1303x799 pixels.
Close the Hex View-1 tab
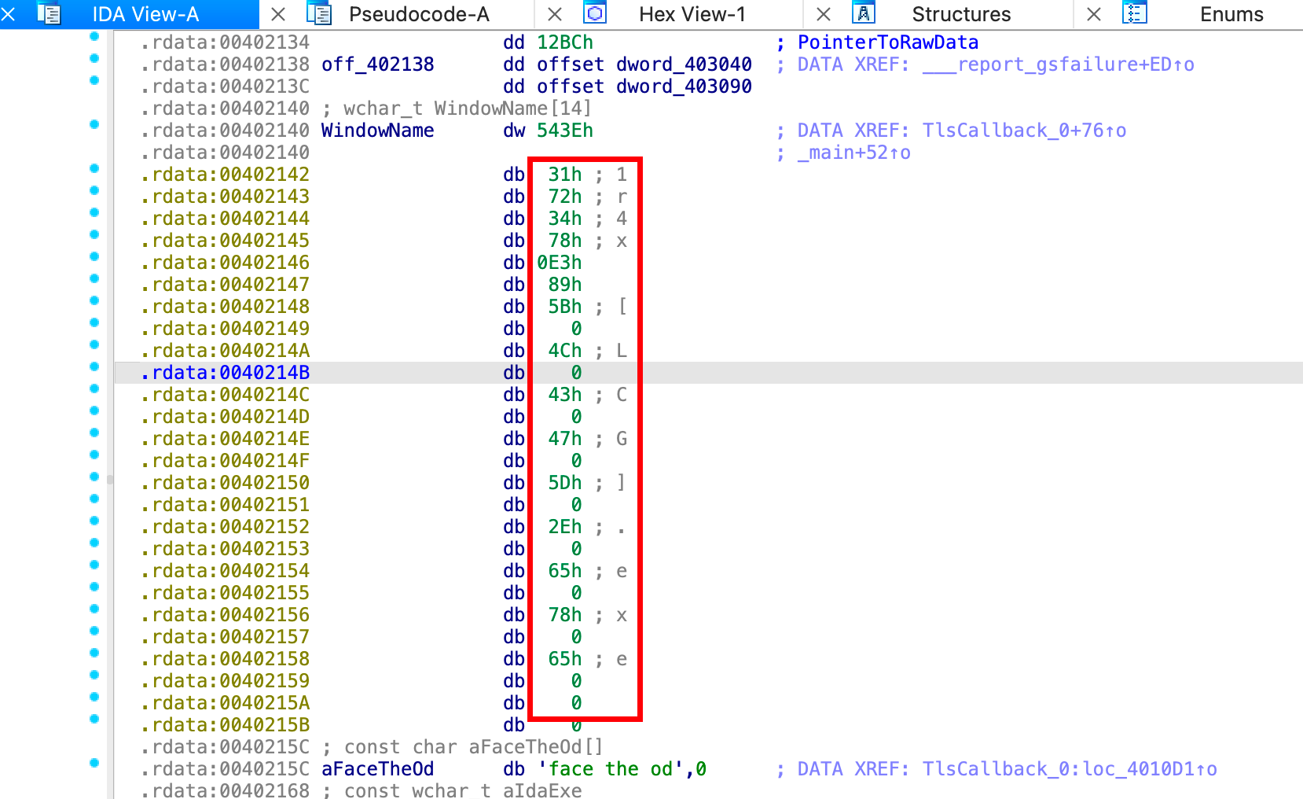(555, 14)
